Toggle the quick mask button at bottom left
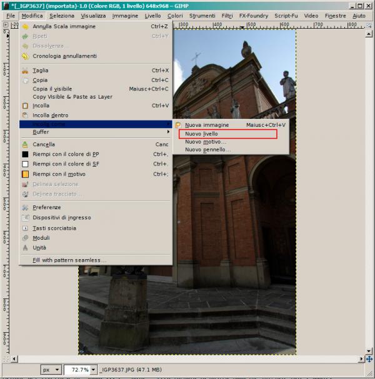Viewport: 375px width, 379px height. (6, 359)
